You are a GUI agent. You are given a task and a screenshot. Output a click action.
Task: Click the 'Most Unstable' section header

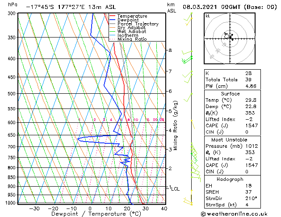229,140
